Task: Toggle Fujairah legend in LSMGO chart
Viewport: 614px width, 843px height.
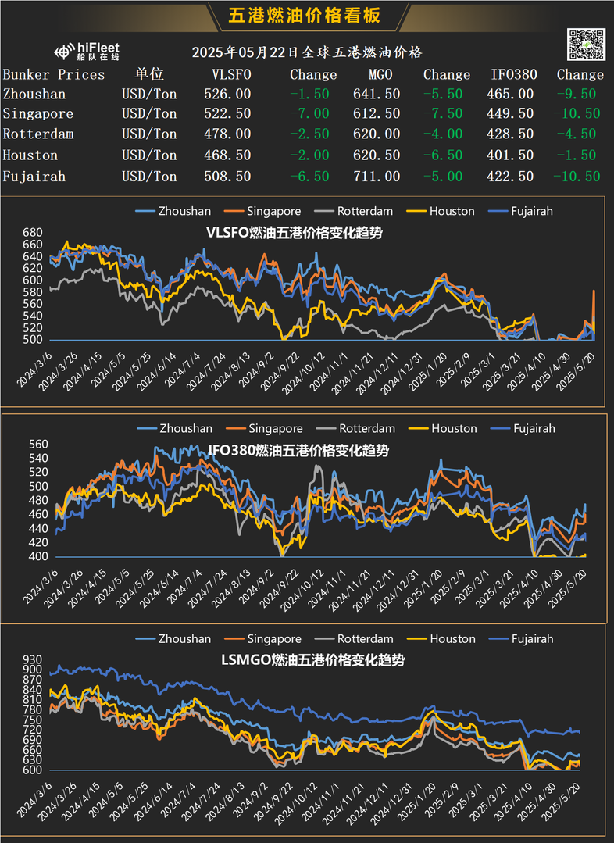Action: tap(521, 639)
